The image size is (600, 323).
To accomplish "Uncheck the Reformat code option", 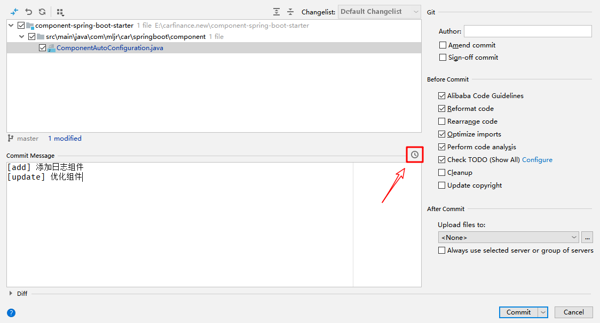I will [x=441, y=109].
